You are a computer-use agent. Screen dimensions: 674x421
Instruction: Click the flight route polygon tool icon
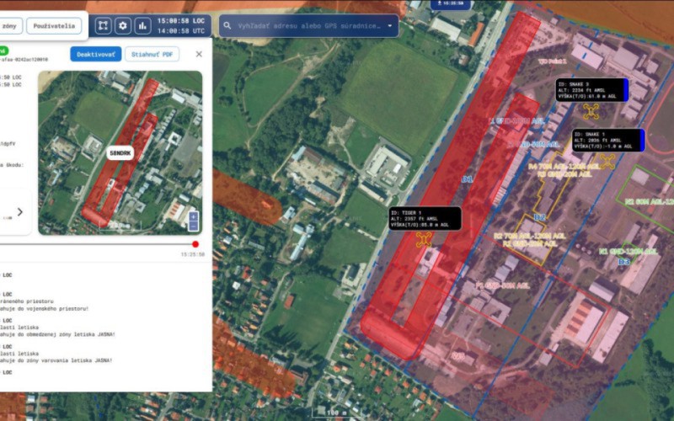point(104,25)
